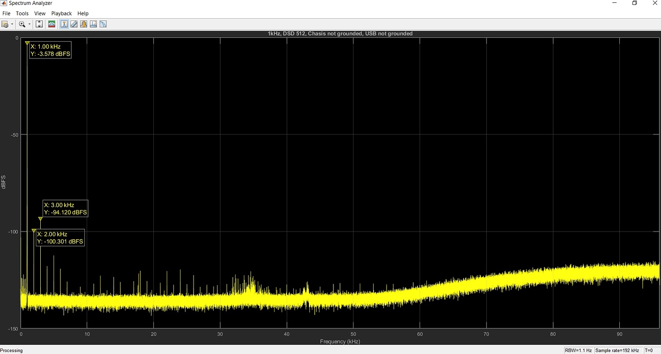This screenshot has height=354, width=661.
Task: Open the File menu
Action: pos(6,13)
